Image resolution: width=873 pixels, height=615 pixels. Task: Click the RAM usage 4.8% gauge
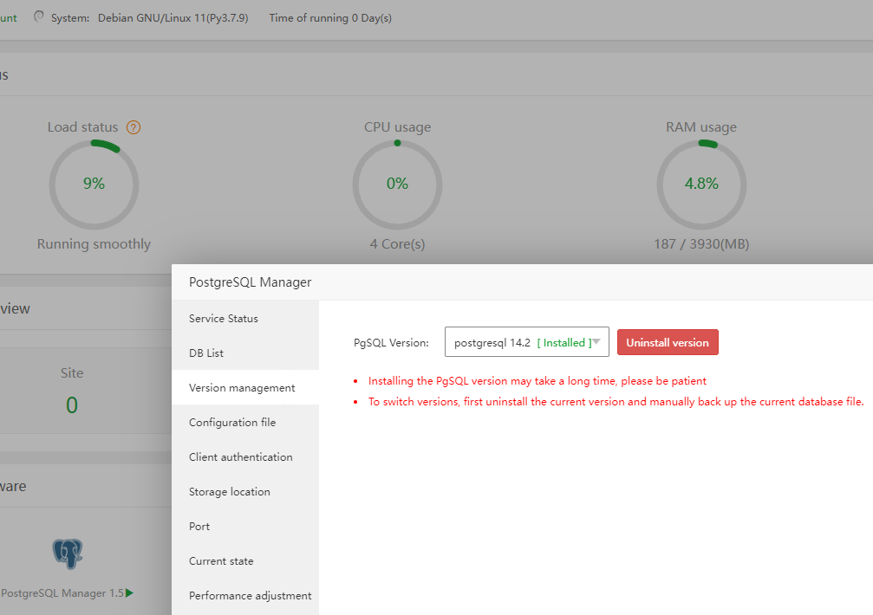701,184
